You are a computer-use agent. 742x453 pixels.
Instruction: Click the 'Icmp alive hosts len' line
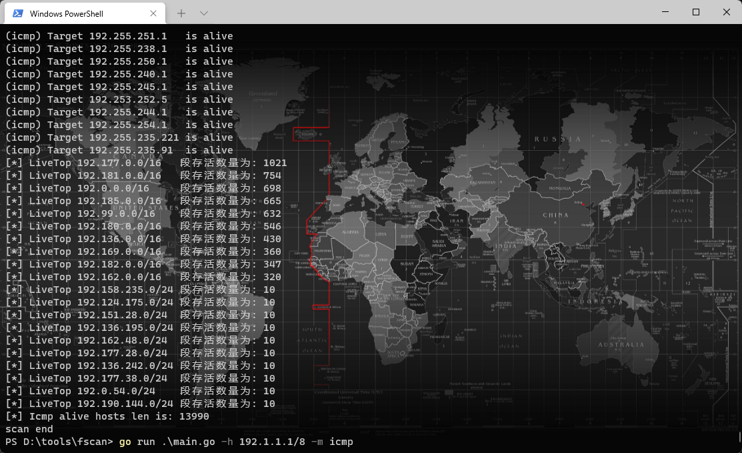107,416
